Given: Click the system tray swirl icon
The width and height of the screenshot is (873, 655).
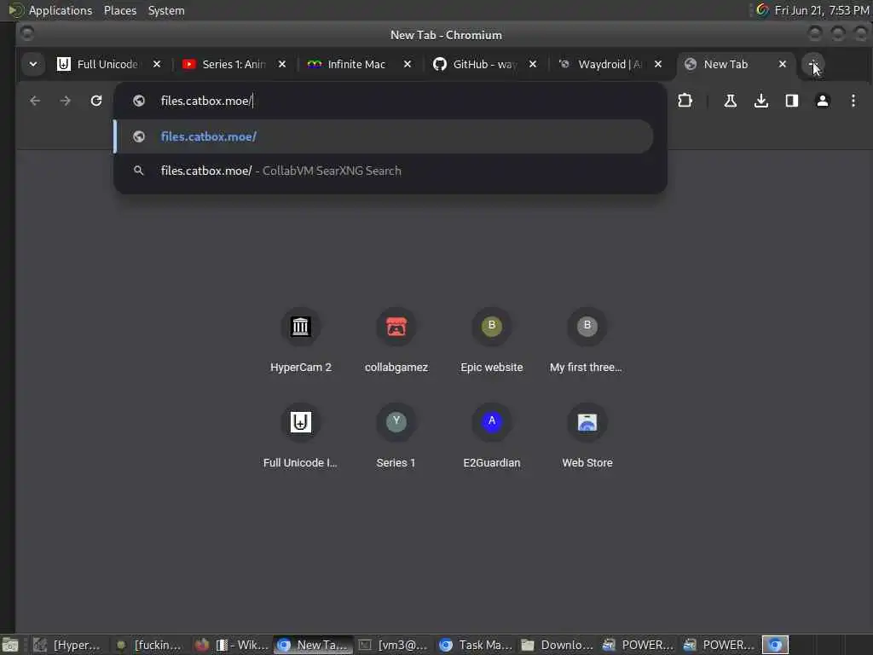Looking at the screenshot, I should click(x=762, y=10).
